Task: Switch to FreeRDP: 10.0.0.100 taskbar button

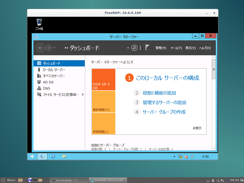Action: pyautogui.click(x=108, y=180)
